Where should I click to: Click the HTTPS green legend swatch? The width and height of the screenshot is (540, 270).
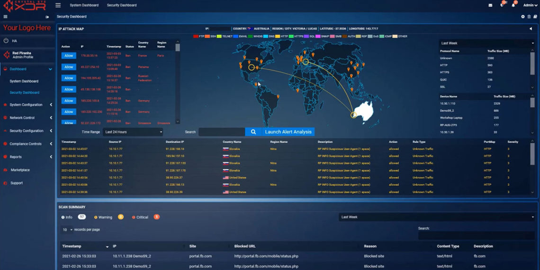tap(291, 36)
